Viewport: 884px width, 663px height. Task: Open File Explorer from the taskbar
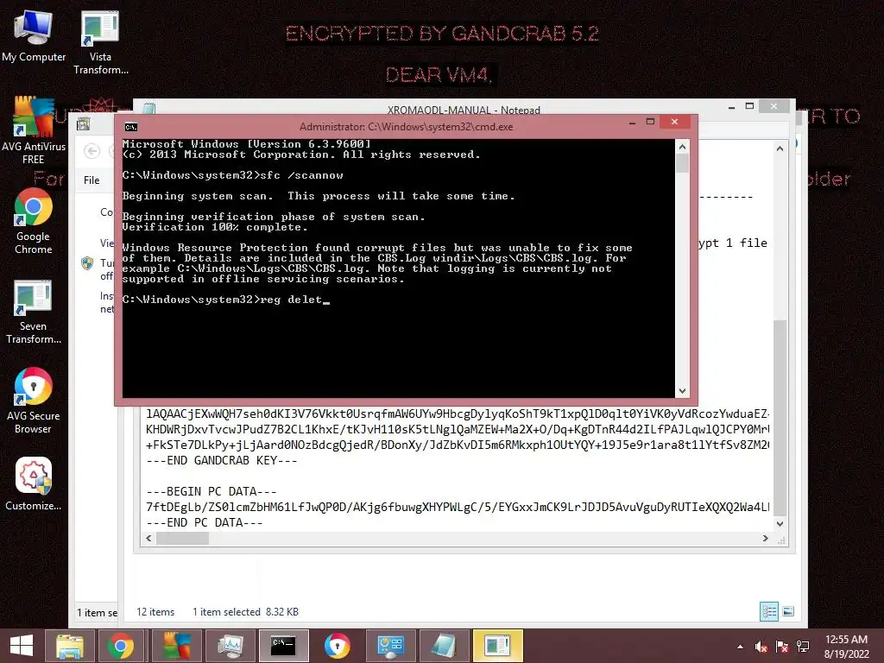click(70, 646)
